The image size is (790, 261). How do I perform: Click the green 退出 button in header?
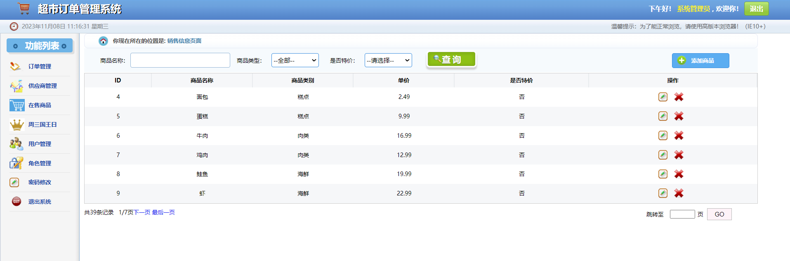coord(756,9)
